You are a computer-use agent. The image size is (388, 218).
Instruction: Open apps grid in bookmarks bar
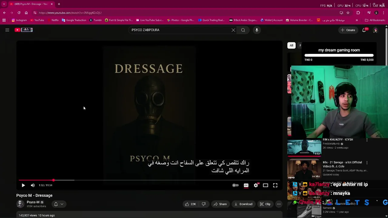(4, 20)
